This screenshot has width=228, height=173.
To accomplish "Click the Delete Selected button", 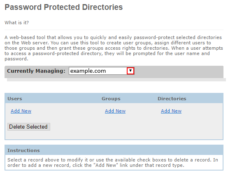I will coord(29,127).
